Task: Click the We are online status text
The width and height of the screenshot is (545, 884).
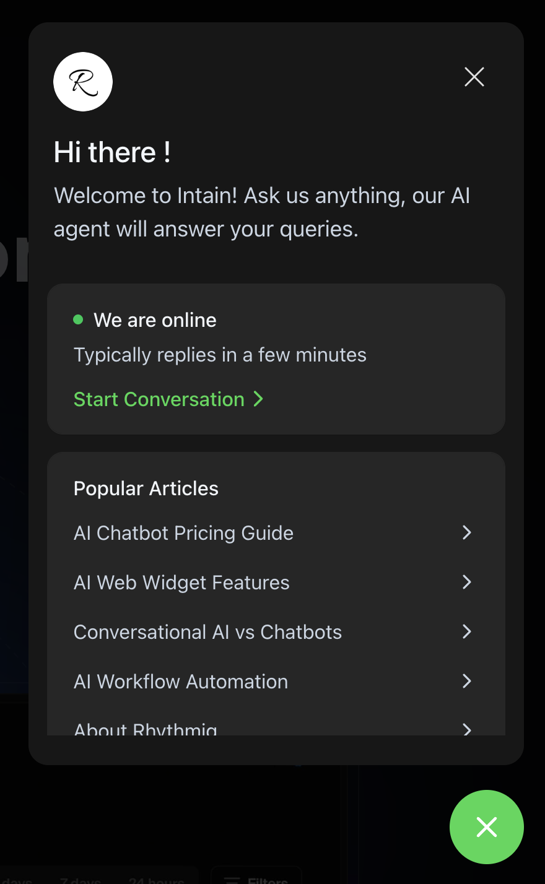Action: pos(155,320)
